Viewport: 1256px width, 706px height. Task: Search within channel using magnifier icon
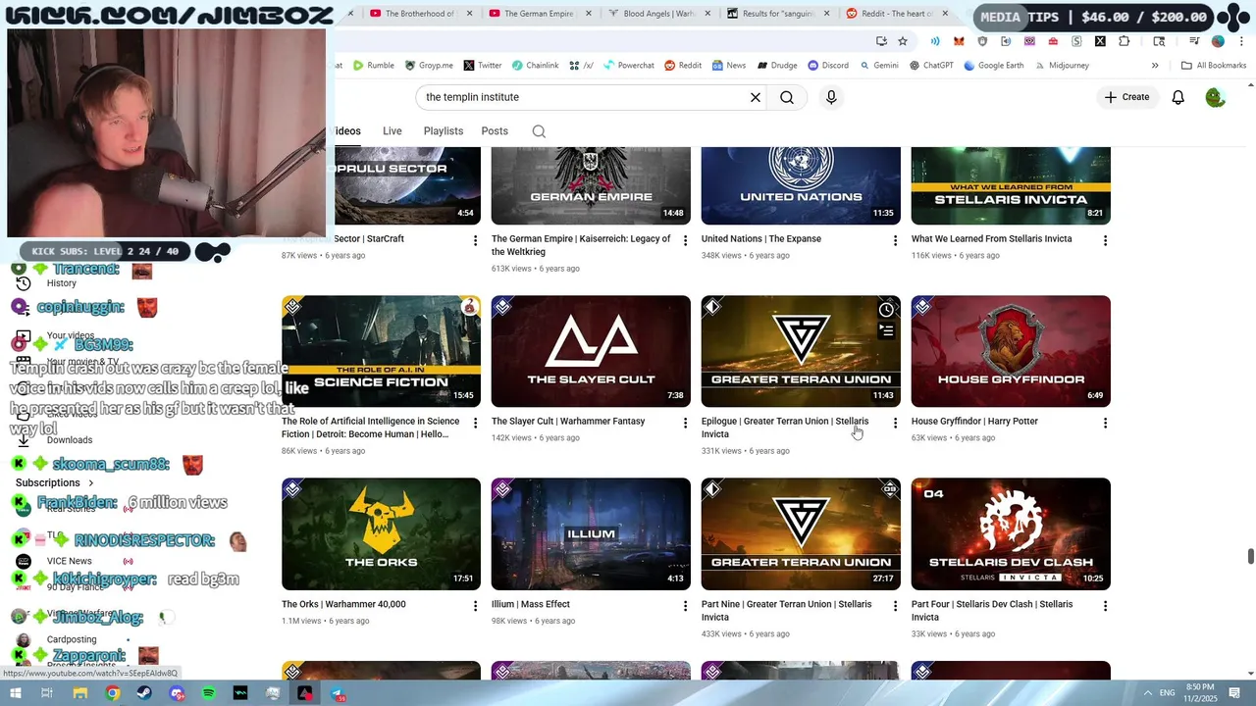[539, 131]
